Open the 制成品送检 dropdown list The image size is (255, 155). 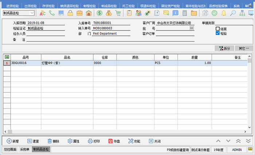32,13
